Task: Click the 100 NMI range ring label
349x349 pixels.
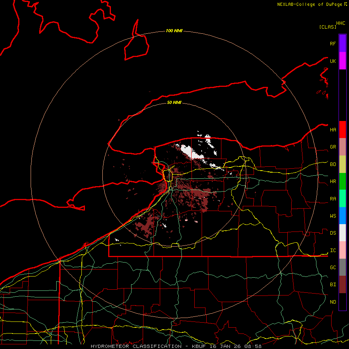Action: click(174, 31)
